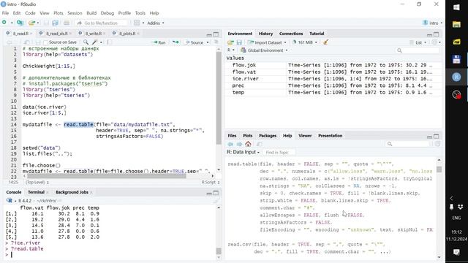The height and width of the screenshot is (263, 468).
Task: Click the document outline icon in editor
Action: point(216,42)
